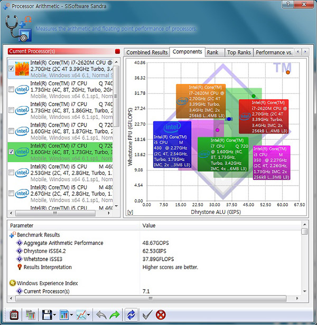Click the processor list horizontal scrollbar

tap(55, 213)
